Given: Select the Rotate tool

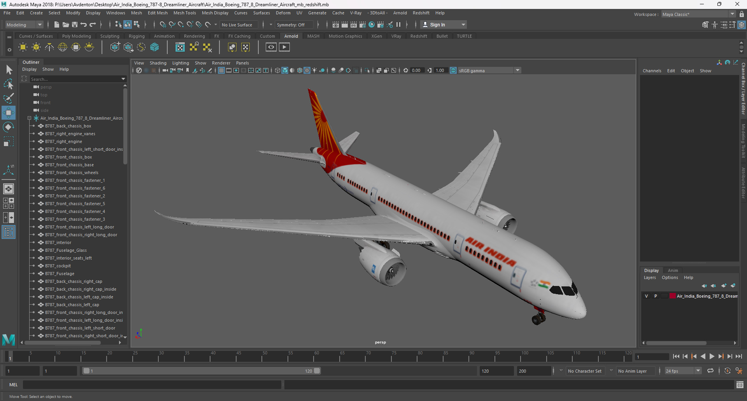Looking at the screenshot, I should point(9,127).
